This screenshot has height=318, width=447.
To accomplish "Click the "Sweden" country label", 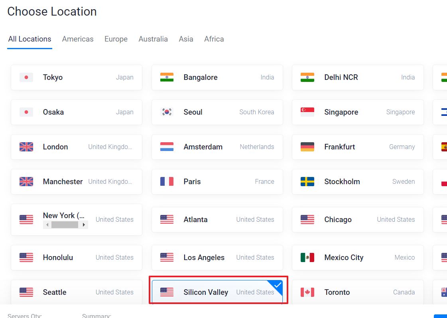I will coord(404,182).
